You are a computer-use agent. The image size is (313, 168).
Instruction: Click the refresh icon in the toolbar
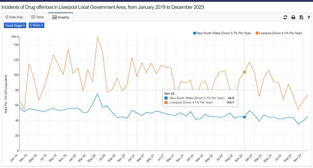(x=285, y=17)
